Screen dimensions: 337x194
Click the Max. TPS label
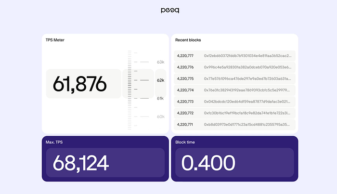click(x=54, y=142)
